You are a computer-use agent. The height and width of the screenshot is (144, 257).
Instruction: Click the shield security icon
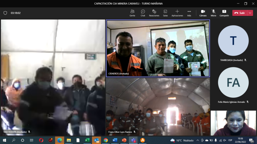pyautogui.click(x=5, y=13)
